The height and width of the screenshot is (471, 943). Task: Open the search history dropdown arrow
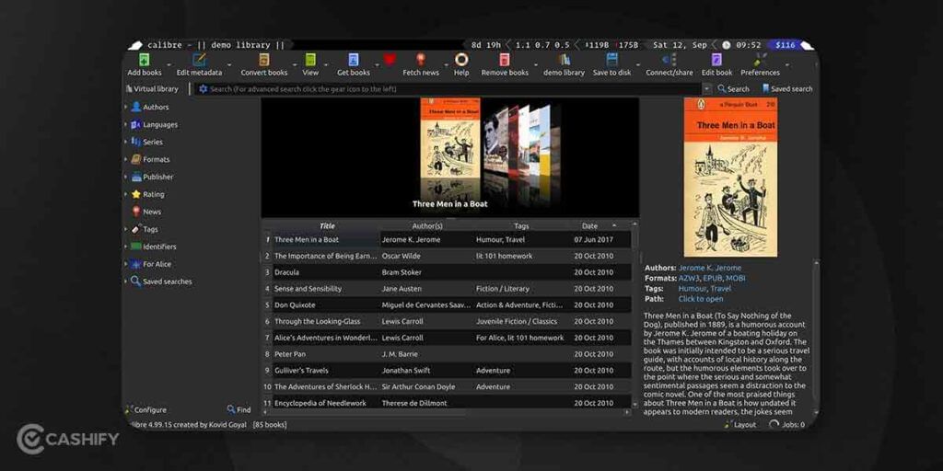pyautogui.click(x=706, y=89)
